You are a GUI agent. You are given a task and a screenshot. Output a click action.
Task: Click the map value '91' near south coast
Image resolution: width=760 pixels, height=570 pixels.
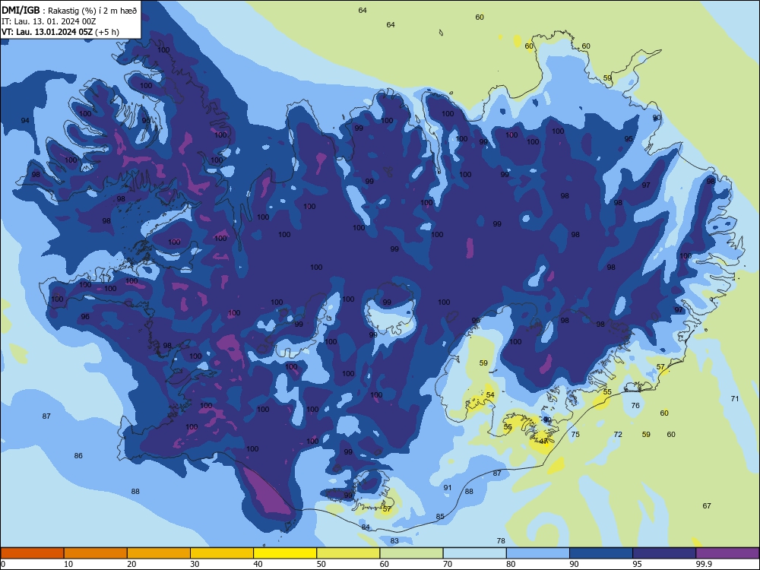[448, 488]
